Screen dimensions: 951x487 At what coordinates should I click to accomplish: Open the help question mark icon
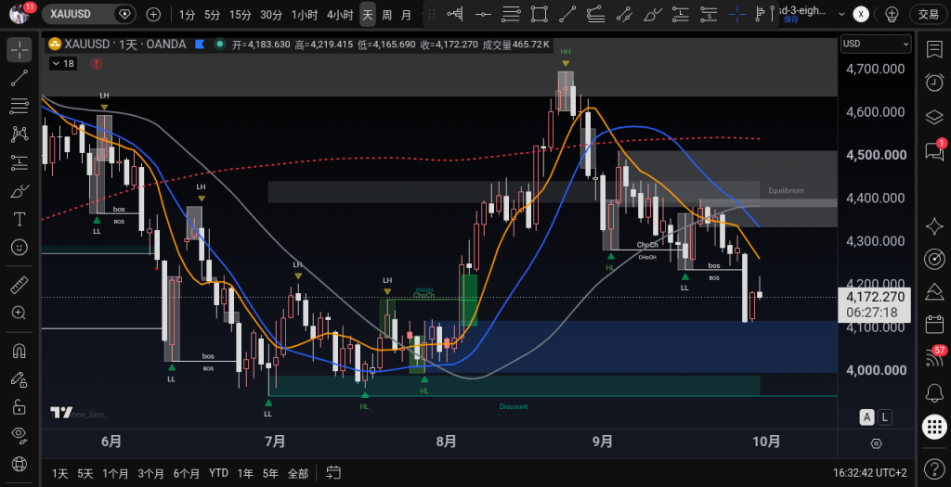[934, 468]
